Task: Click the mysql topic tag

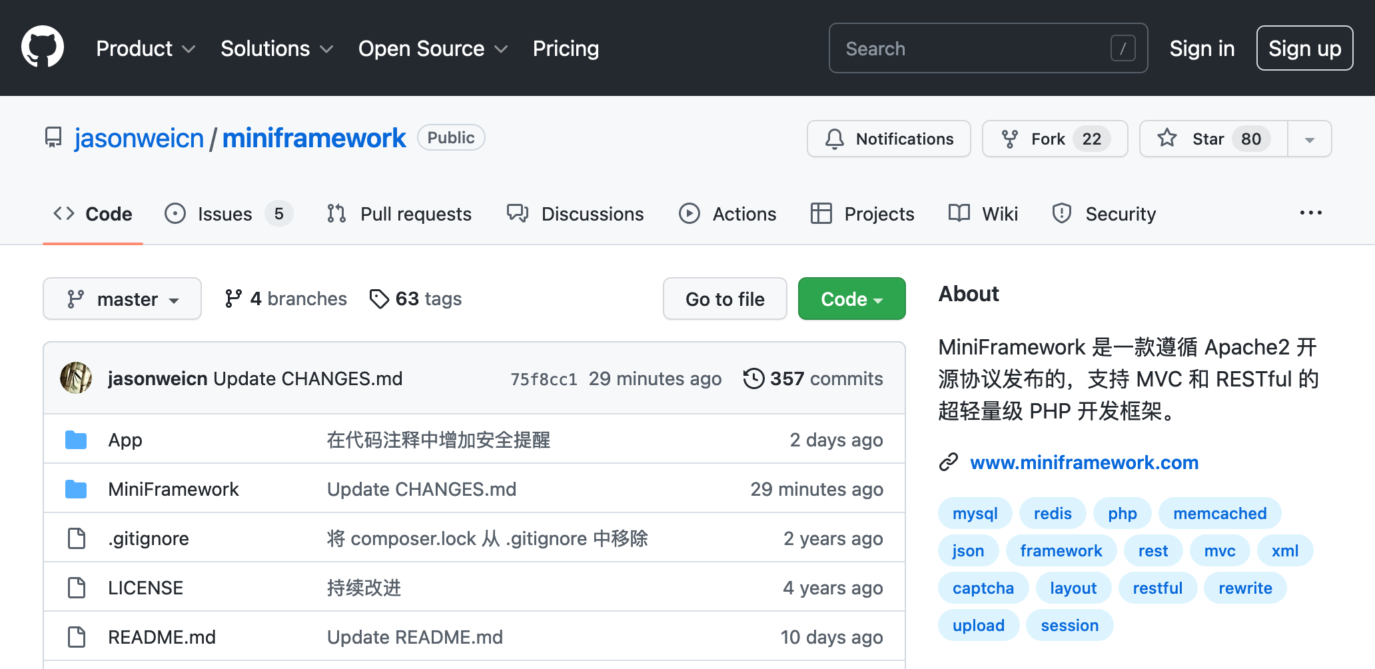Action: coord(975,513)
